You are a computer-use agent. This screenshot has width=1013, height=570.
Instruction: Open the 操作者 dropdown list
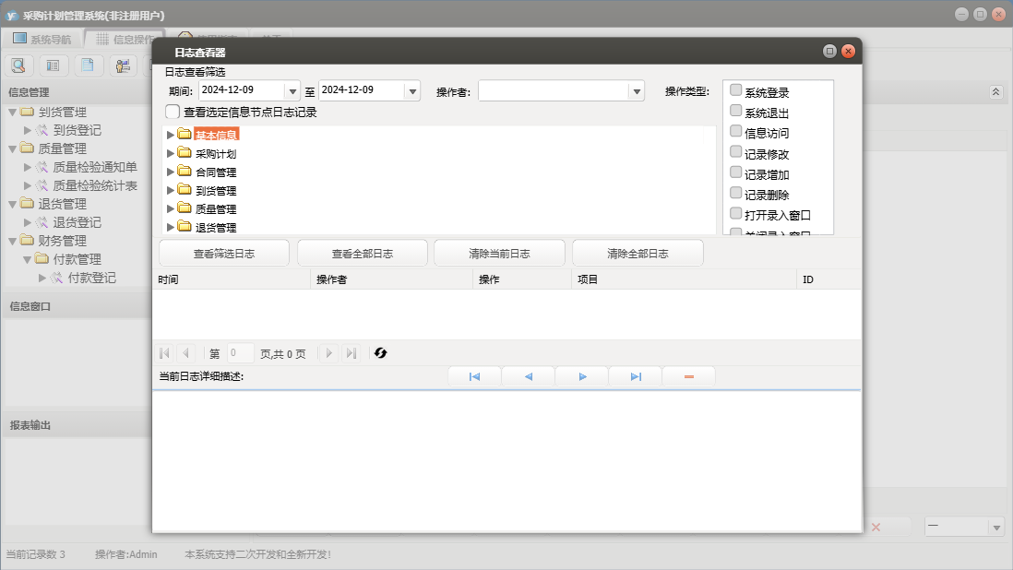point(636,91)
